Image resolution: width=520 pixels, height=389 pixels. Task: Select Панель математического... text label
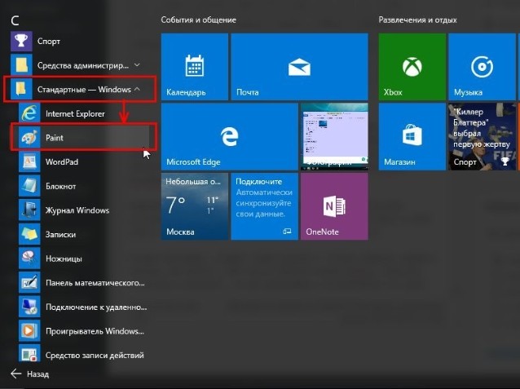[x=95, y=283]
